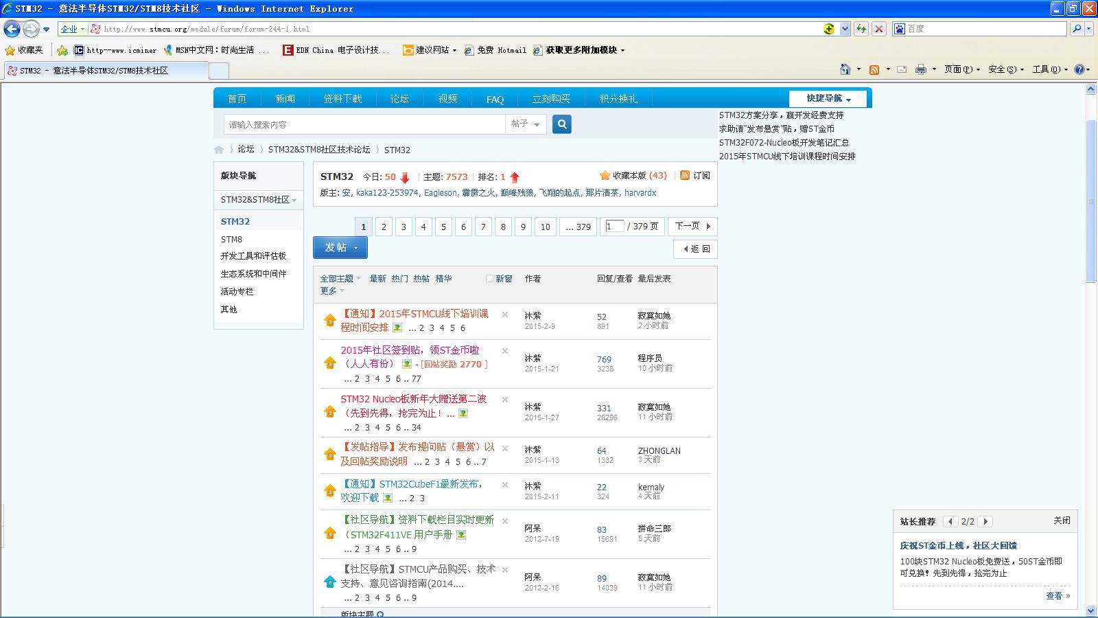The image size is (1098, 618).
Task: Click the blue forum search magnifier button
Action: [562, 124]
